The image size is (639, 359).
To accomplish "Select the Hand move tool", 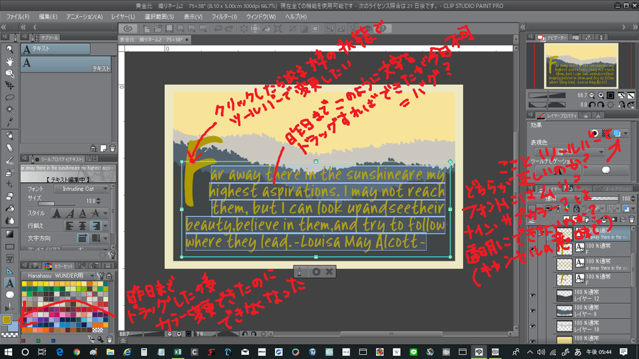I will 9,61.
